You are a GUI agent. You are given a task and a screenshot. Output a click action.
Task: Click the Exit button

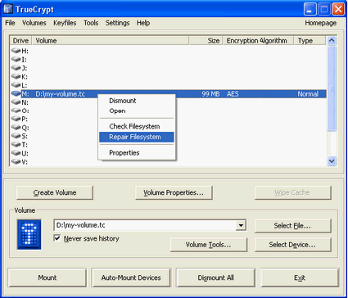pyautogui.click(x=300, y=278)
